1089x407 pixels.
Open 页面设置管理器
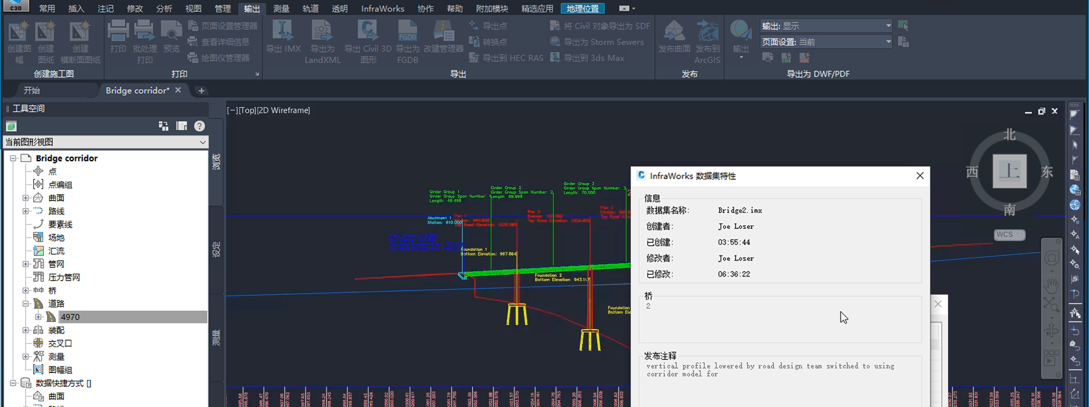click(223, 26)
